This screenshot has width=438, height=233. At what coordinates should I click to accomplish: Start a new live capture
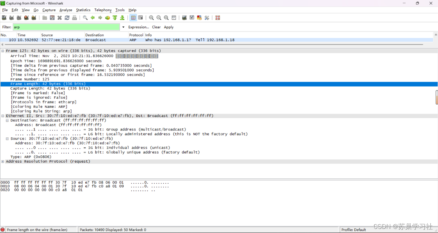pyautogui.click(x=19, y=18)
